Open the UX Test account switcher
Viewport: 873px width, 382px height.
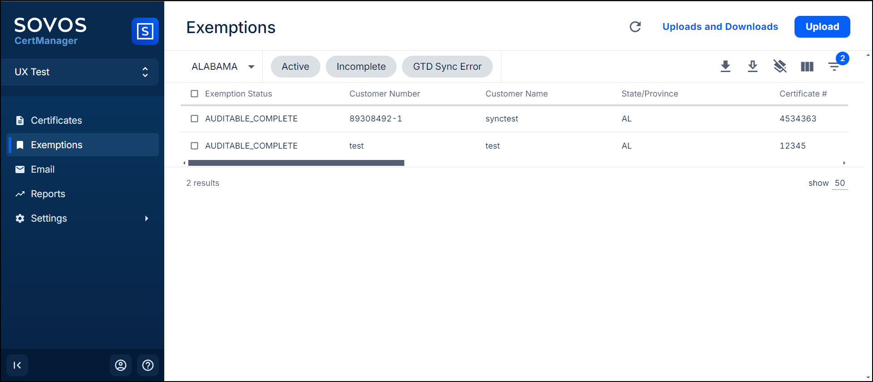80,72
